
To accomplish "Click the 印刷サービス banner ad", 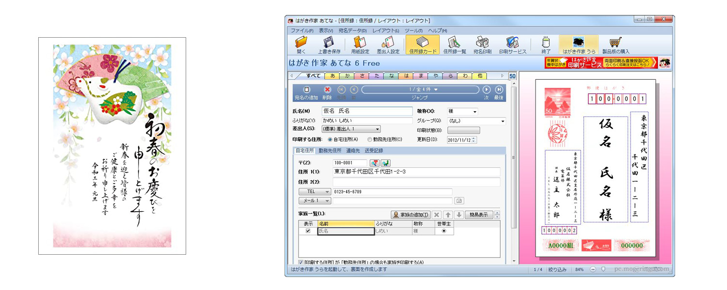I will [601, 63].
